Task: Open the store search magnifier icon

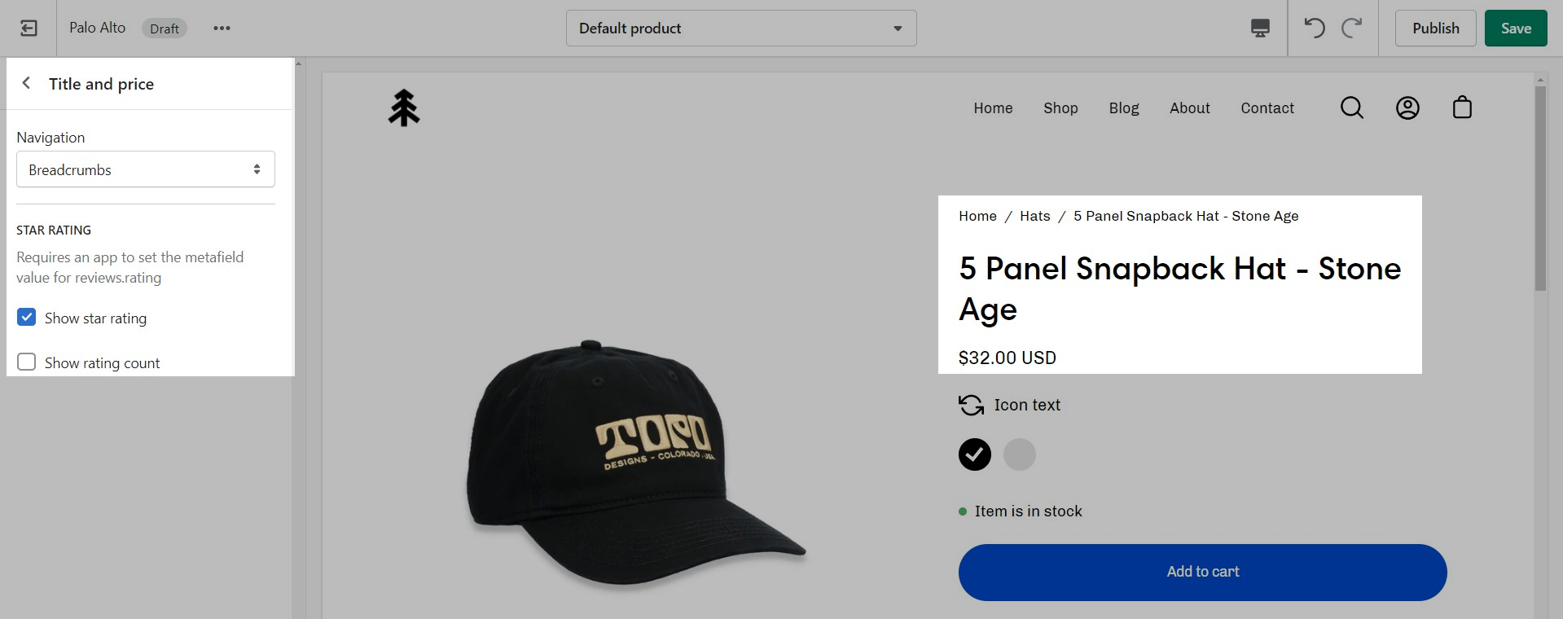Action: [x=1352, y=108]
